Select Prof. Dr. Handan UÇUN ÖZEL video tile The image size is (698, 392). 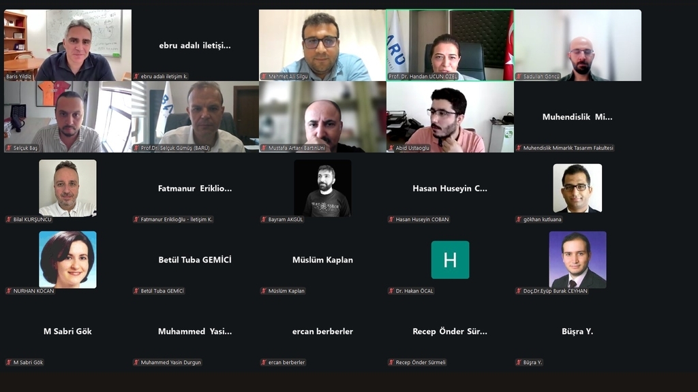[x=450, y=46]
